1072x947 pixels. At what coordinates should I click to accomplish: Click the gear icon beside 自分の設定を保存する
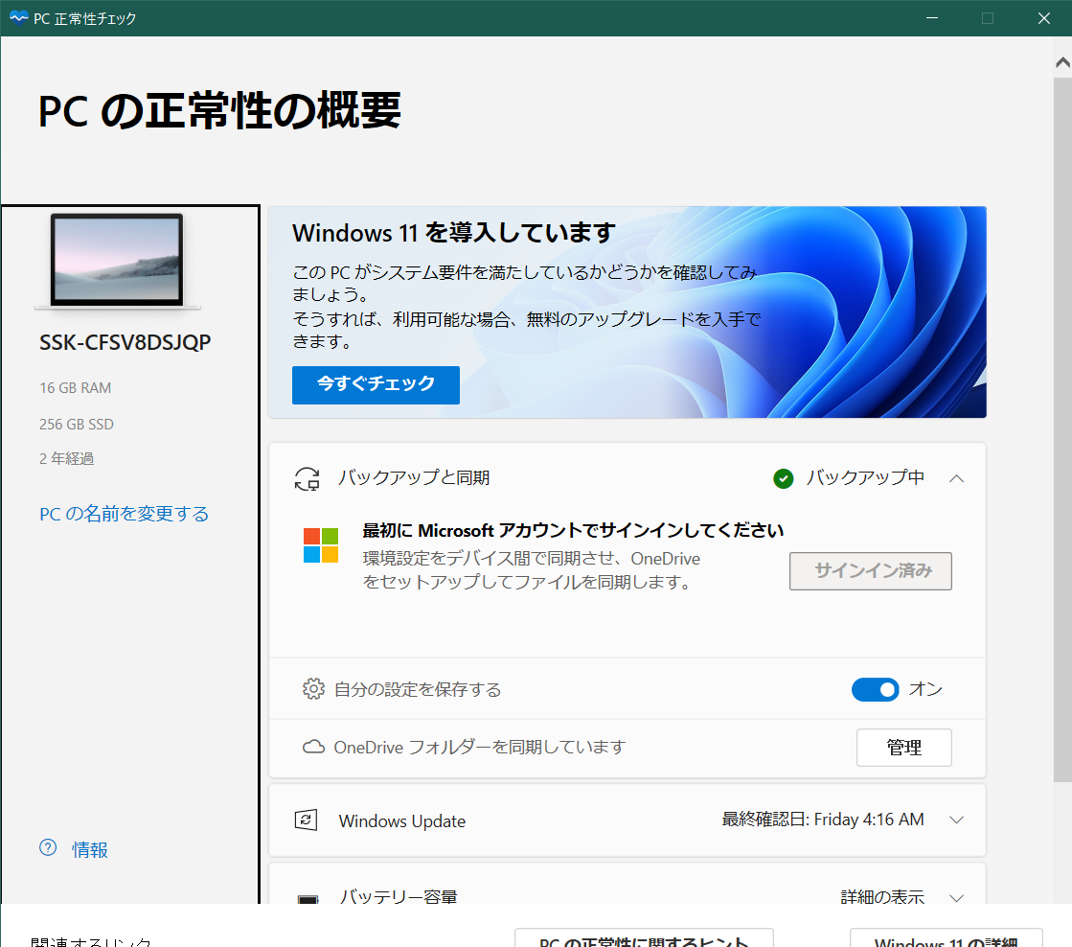click(x=314, y=688)
